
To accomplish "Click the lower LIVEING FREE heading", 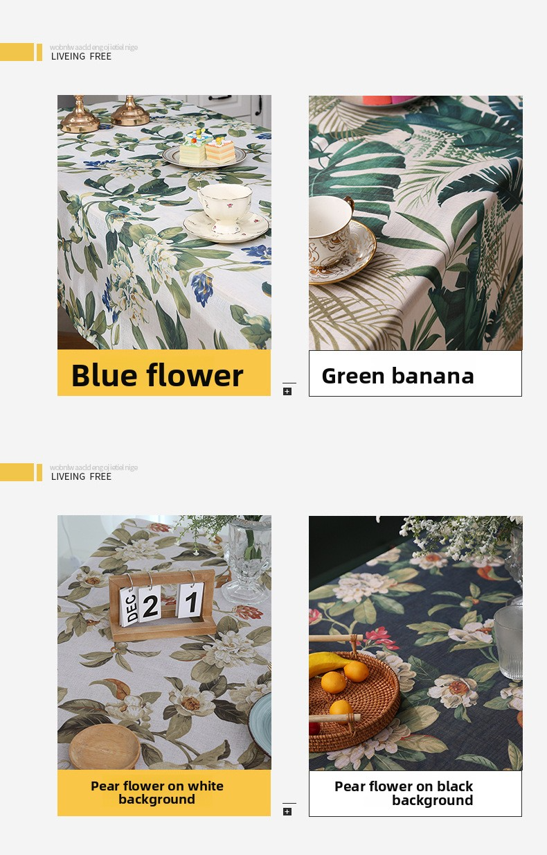I will coord(81,476).
